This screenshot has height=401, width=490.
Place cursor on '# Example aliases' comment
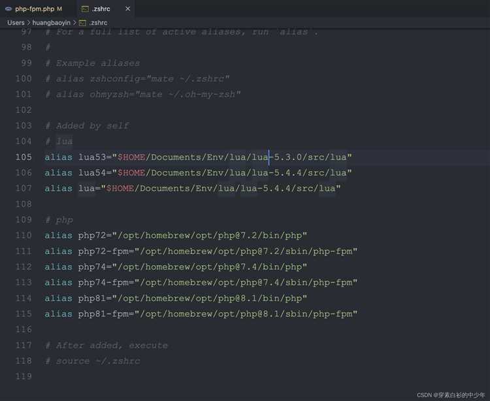point(93,63)
